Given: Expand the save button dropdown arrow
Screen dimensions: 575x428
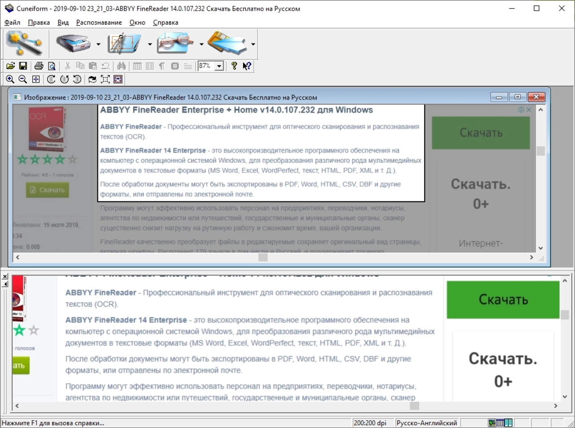Looking at the screenshot, I should point(253,44).
